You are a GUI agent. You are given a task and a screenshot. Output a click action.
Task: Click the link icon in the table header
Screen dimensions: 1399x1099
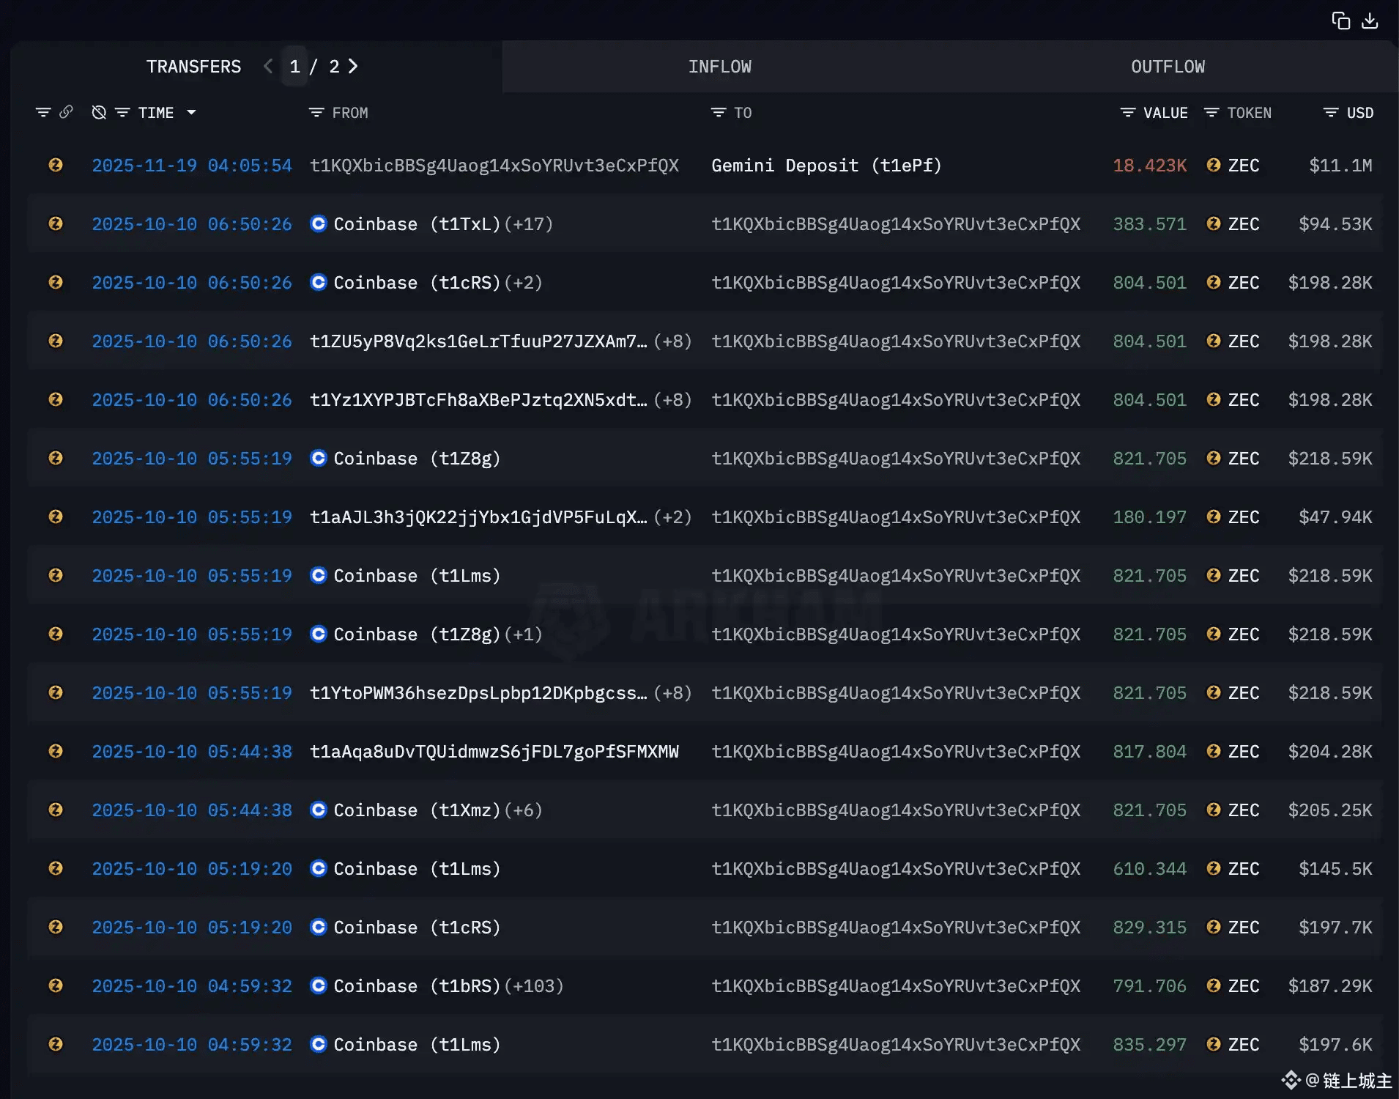(x=66, y=112)
